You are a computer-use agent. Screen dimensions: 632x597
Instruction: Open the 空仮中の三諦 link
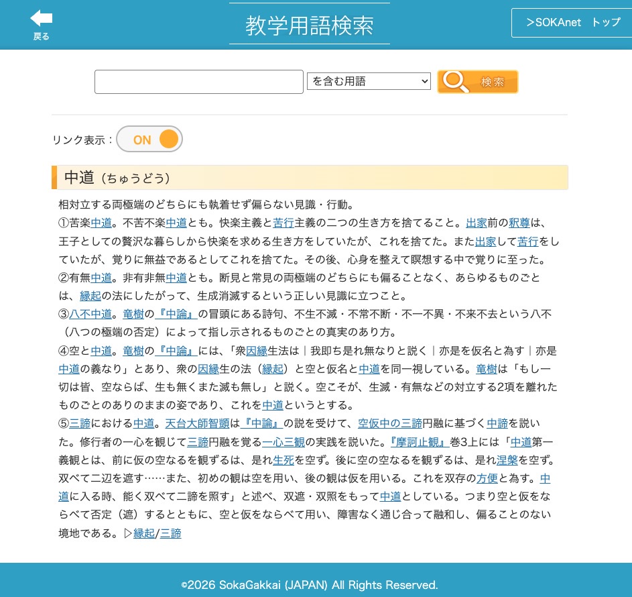click(x=390, y=423)
